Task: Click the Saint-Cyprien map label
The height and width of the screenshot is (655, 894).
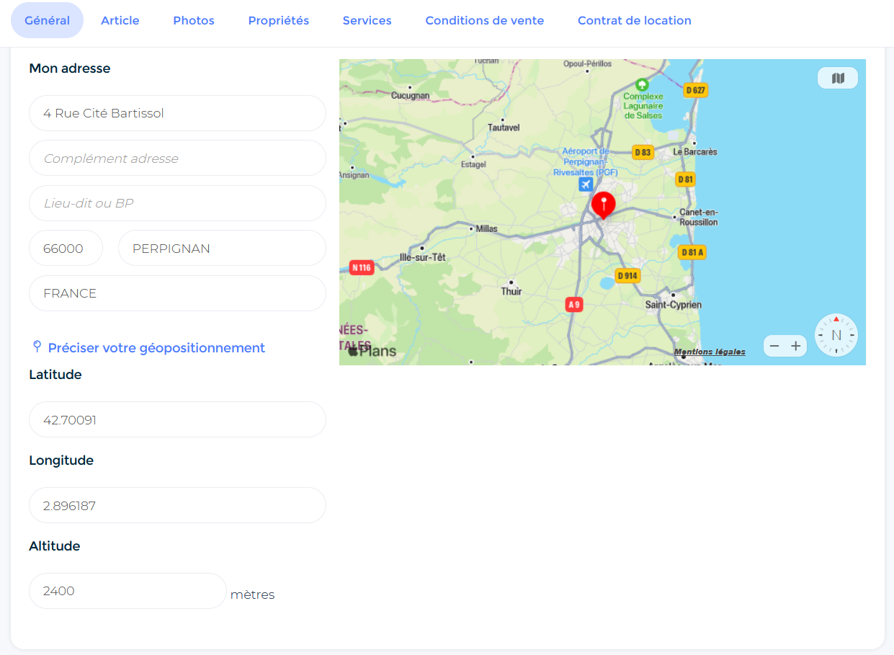Action: pyautogui.click(x=673, y=305)
